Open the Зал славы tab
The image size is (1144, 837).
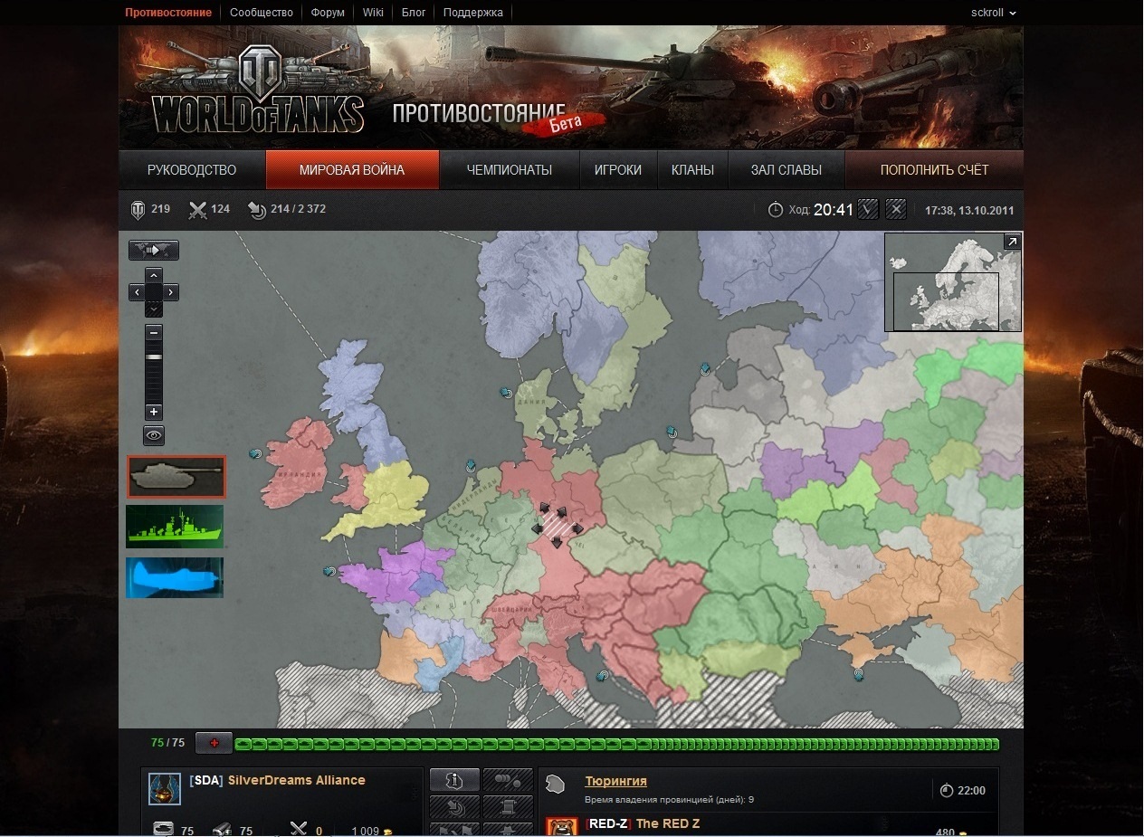point(786,170)
